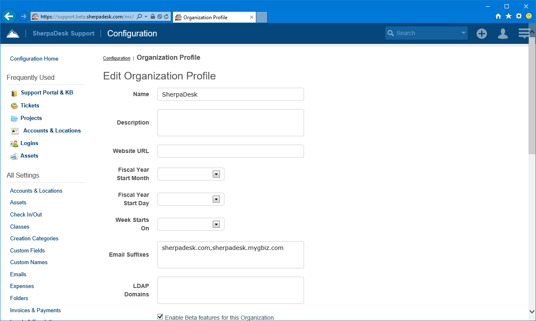Navigate to Configuration Home

tap(34, 59)
